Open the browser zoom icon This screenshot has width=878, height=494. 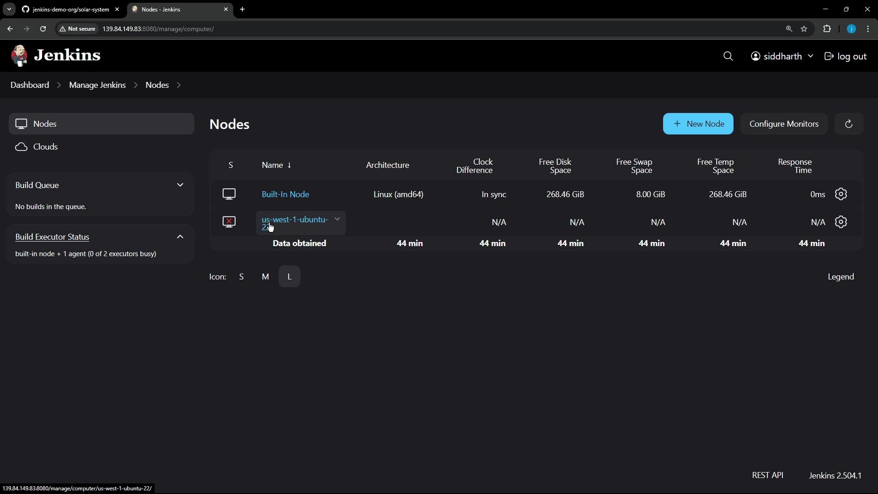click(789, 29)
